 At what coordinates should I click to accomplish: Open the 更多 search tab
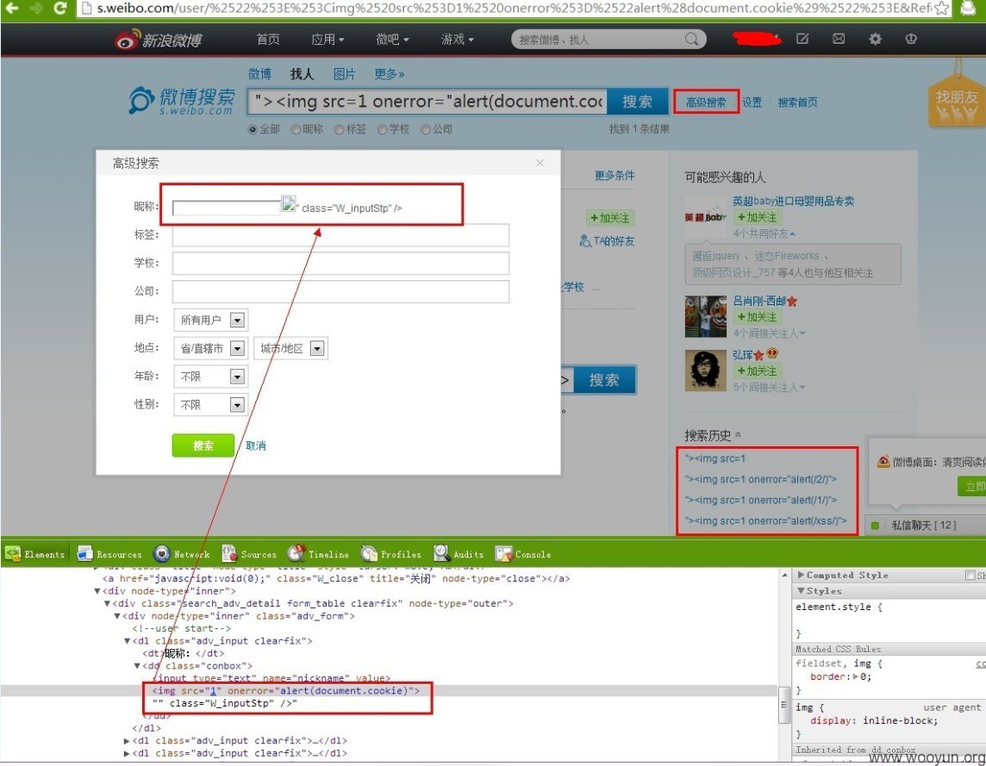pos(390,74)
